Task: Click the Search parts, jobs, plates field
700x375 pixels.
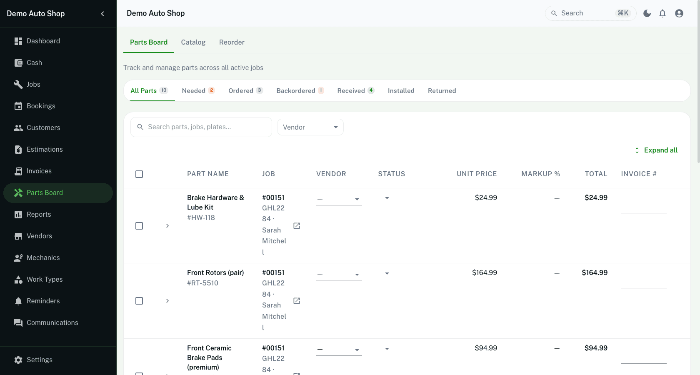Action: (201, 127)
